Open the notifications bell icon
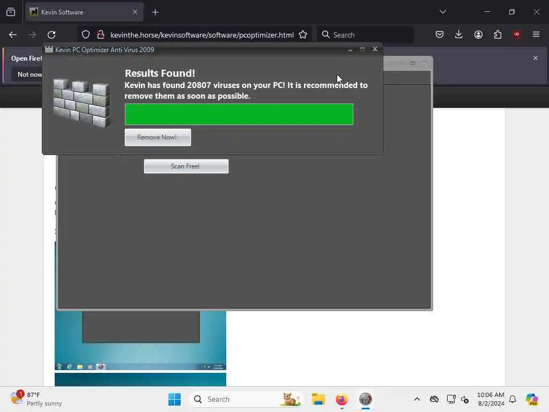This screenshot has height=412, width=549. (x=513, y=399)
